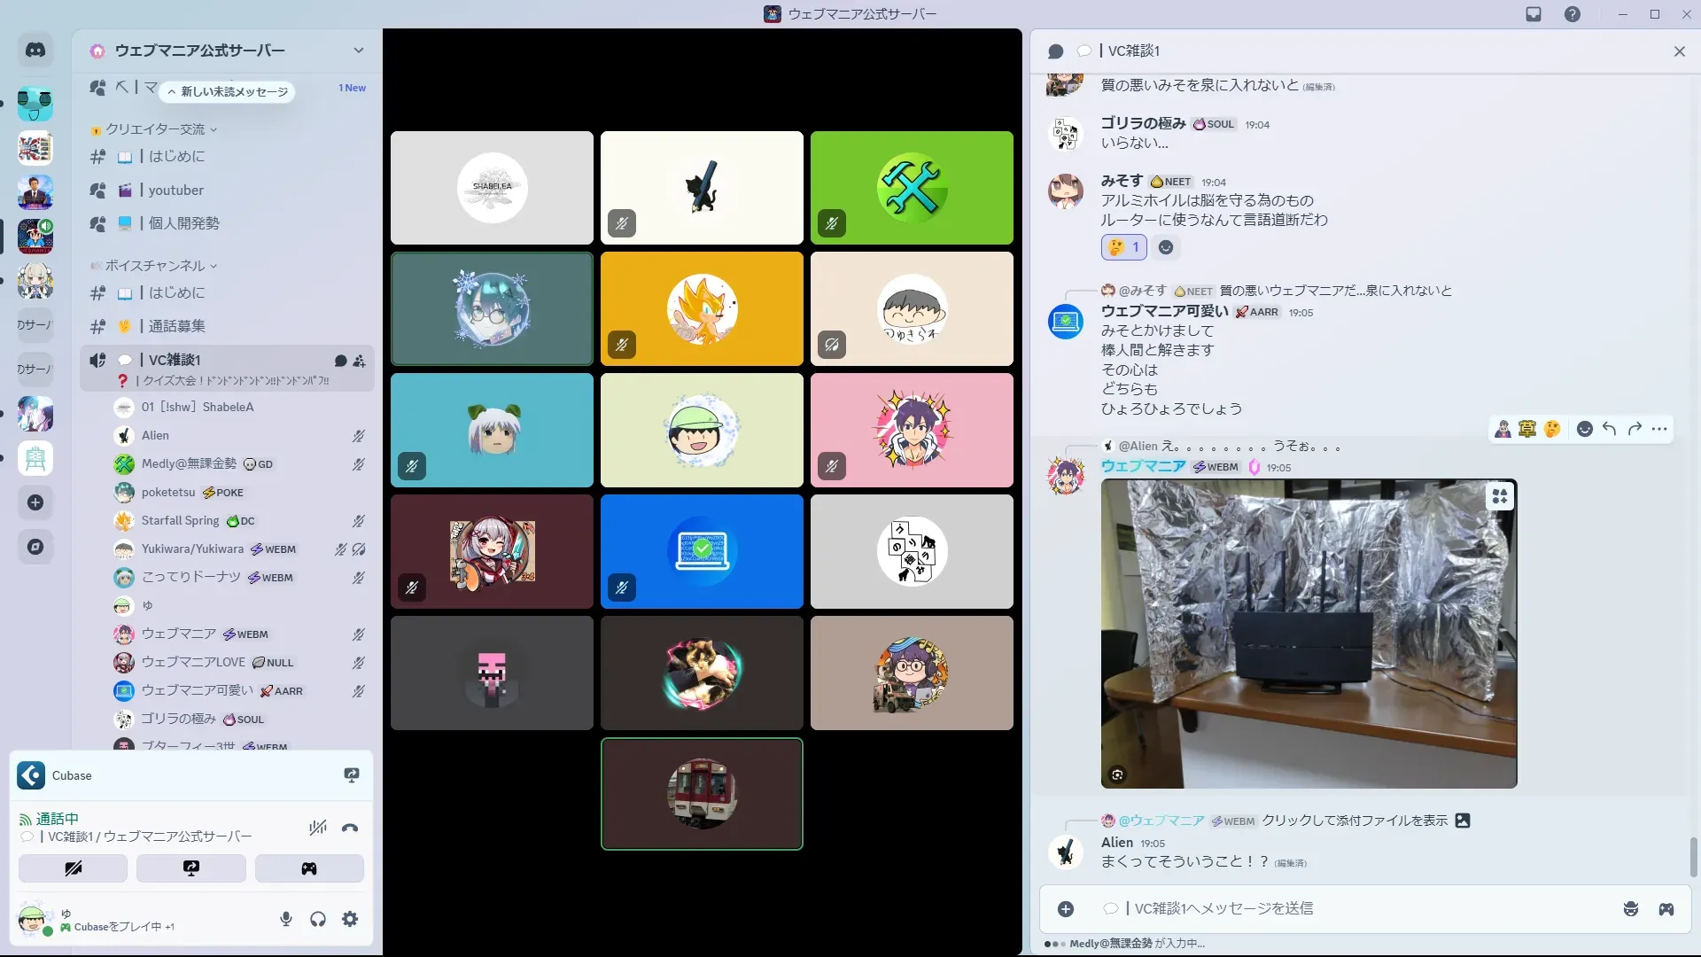Click forward arrow on hovered message
Screen dimensions: 1701x957
1635,429
